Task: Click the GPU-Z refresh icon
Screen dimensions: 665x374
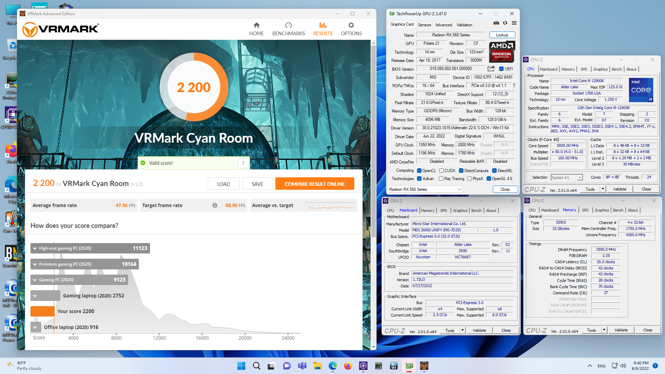Action: pyautogui.click(x=505, y=23)
